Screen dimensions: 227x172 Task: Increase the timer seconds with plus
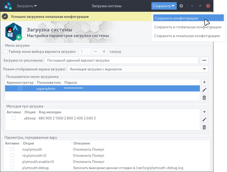tap(104, 51)
